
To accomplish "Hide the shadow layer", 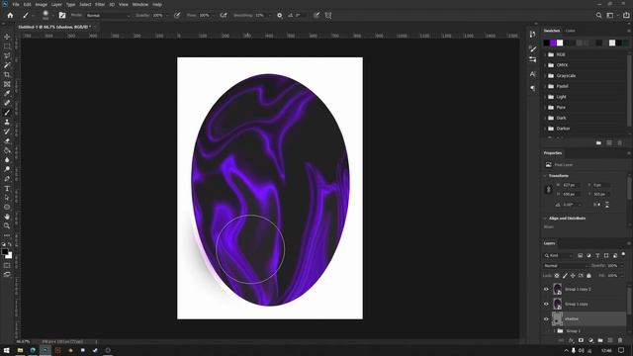I will point(546,318).
